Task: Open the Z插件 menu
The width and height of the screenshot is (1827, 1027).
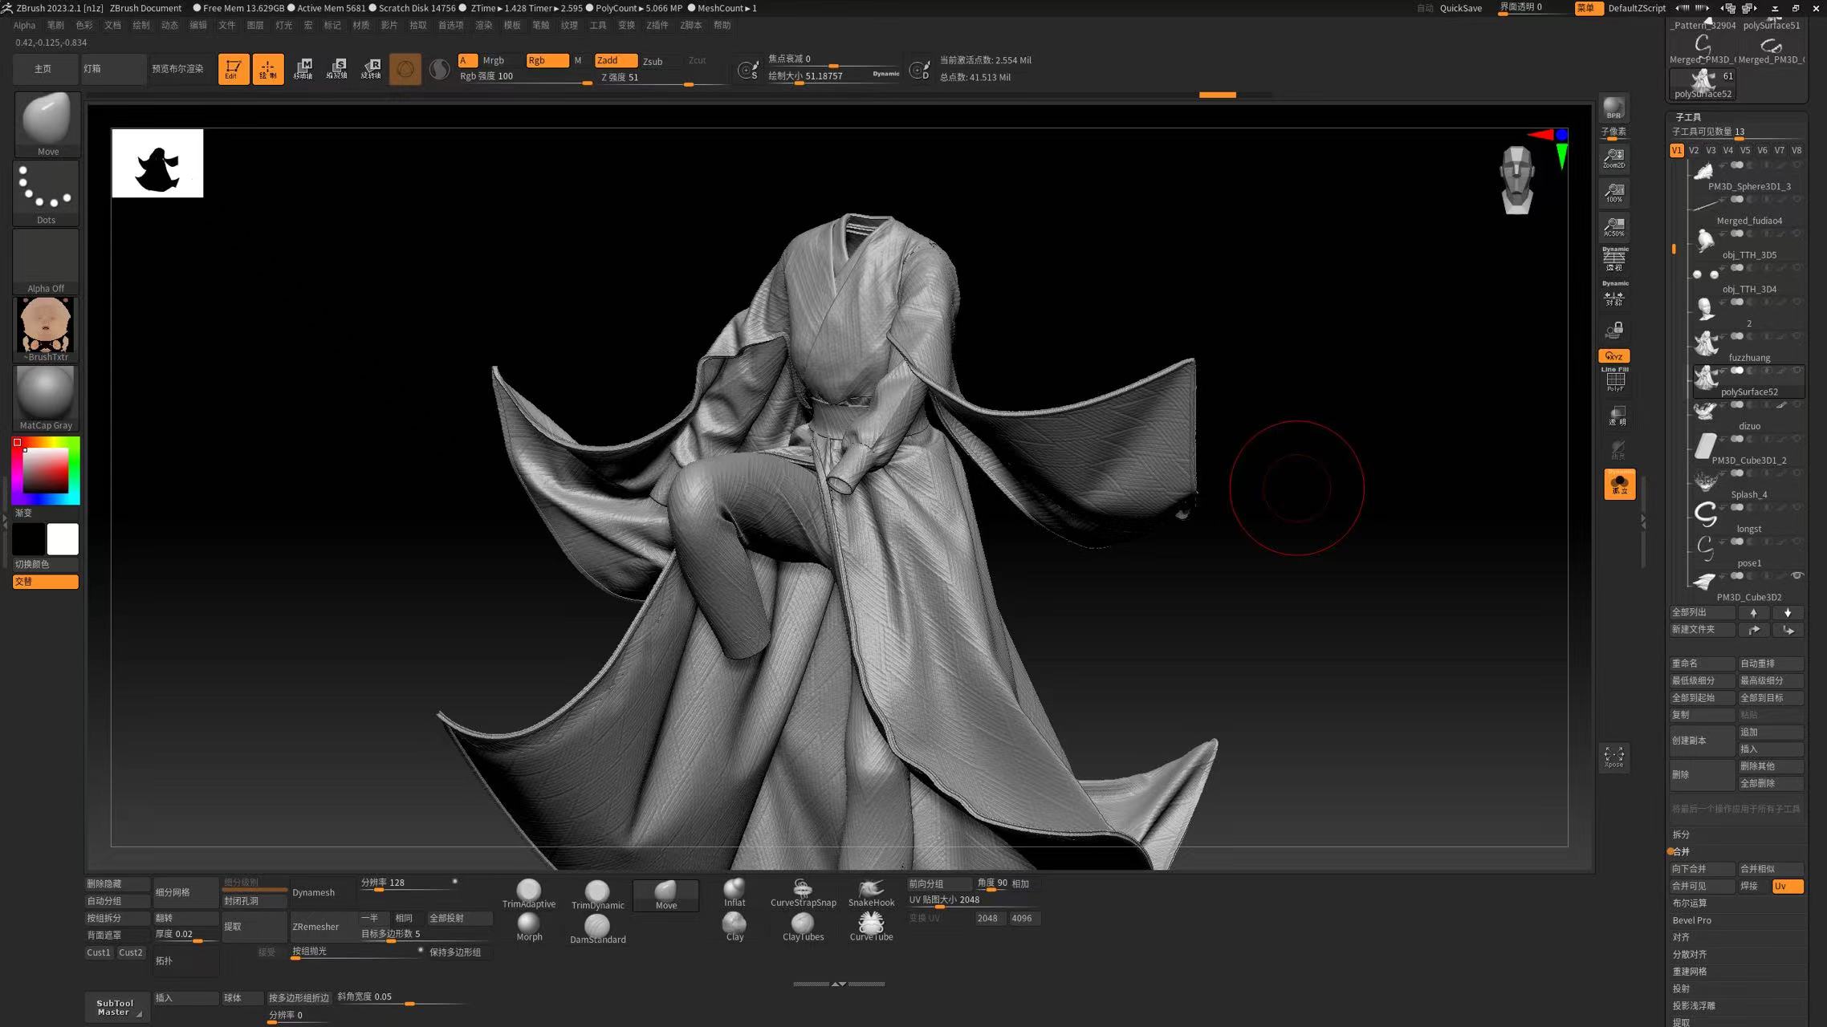Action: (x=657, y=25)
